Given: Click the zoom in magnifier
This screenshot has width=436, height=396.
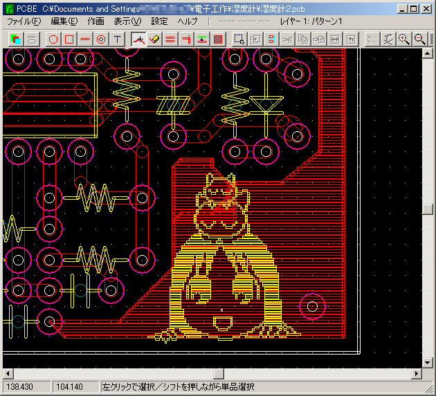Looking at the screenshot, I should tap(404, 39).
